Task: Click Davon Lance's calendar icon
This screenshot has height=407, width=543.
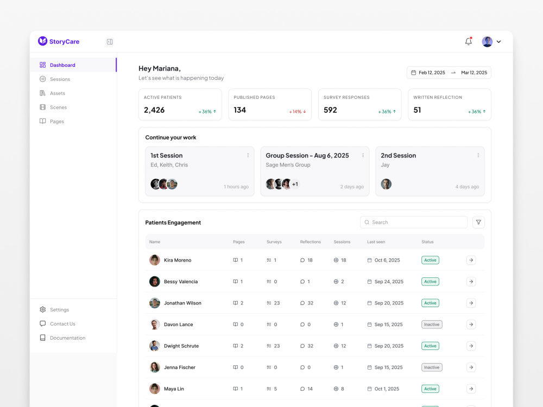Action: (x=369, y=325)
